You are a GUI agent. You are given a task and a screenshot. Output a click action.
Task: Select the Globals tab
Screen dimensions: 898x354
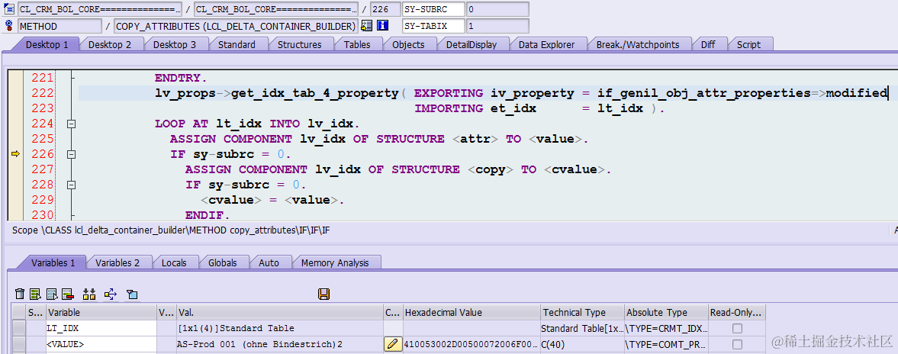coord(222,263)
